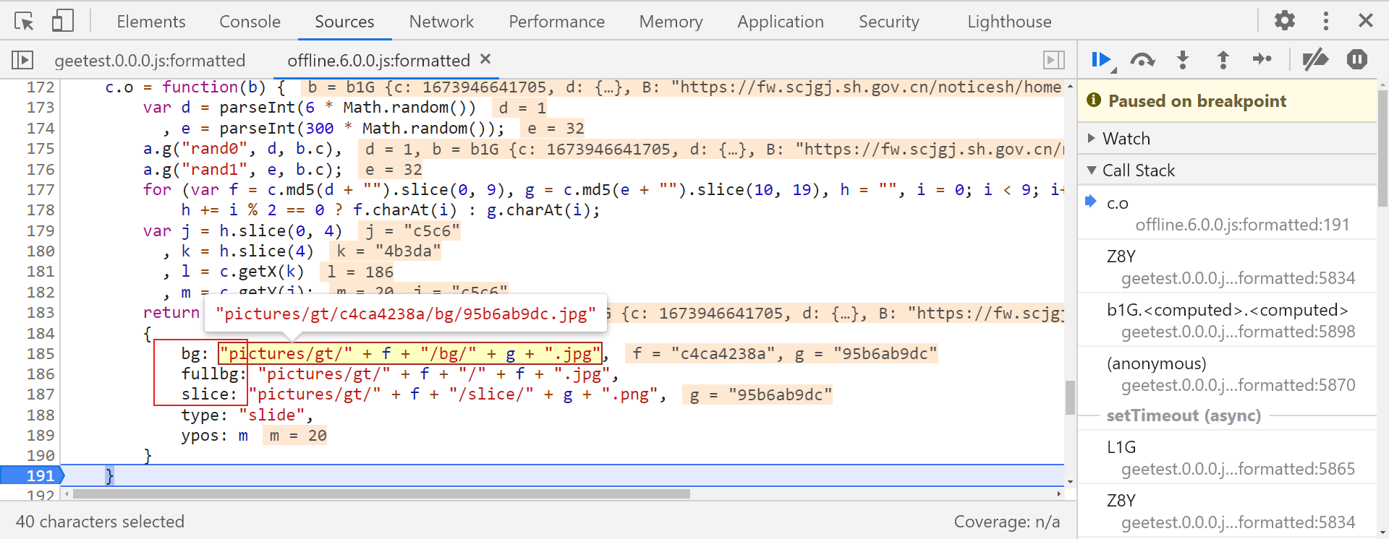Click the horizontal code scrollbar
The image size is (1389, 539).
381,494
